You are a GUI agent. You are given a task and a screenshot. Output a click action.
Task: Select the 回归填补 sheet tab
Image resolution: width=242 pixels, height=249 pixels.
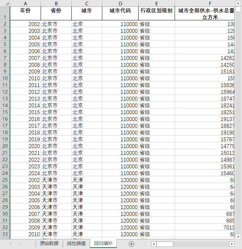(103, 243)
